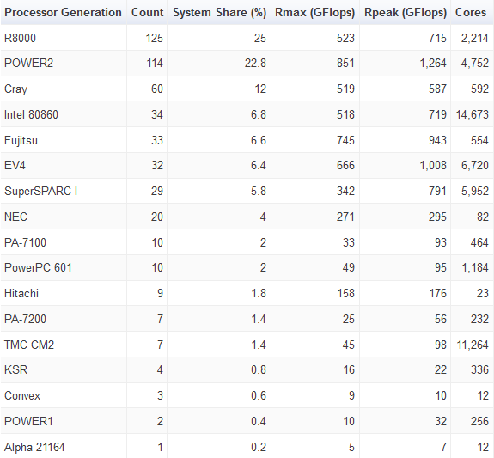Click Rpeak value 1,264

click(x=433, y=63)
